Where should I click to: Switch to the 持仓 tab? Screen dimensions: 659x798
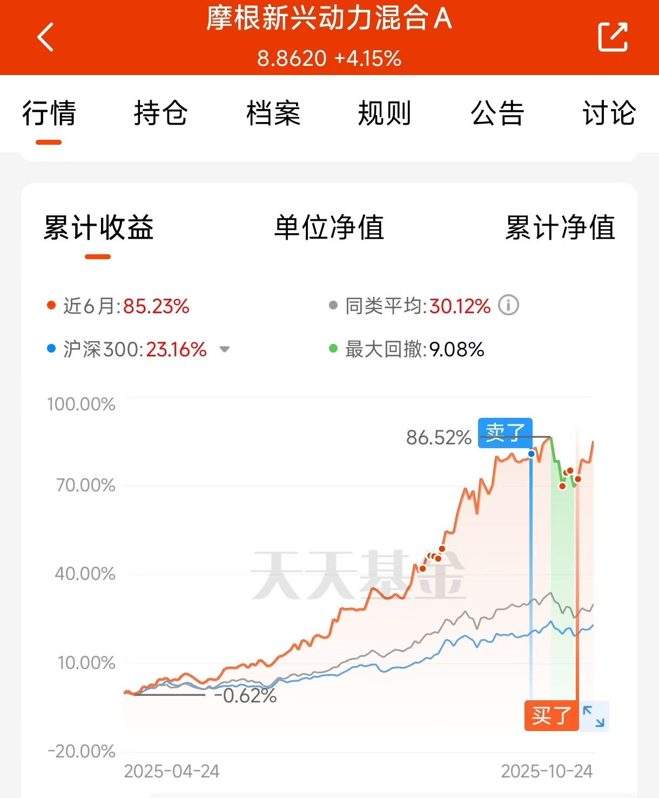161,113
